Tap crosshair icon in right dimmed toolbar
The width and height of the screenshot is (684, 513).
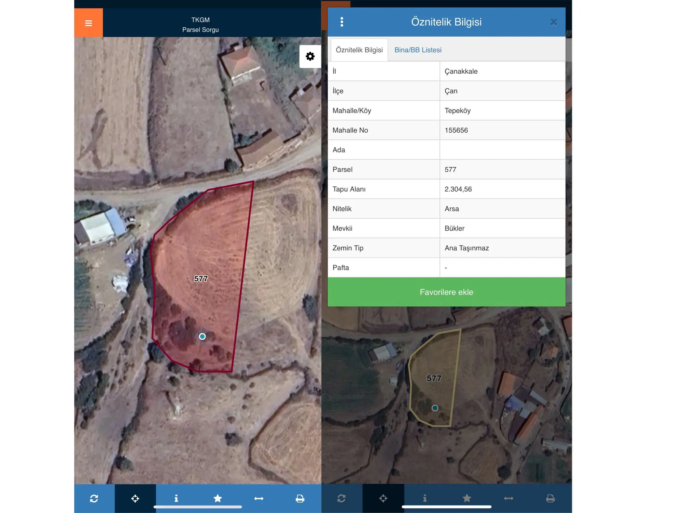coord(383,498)
